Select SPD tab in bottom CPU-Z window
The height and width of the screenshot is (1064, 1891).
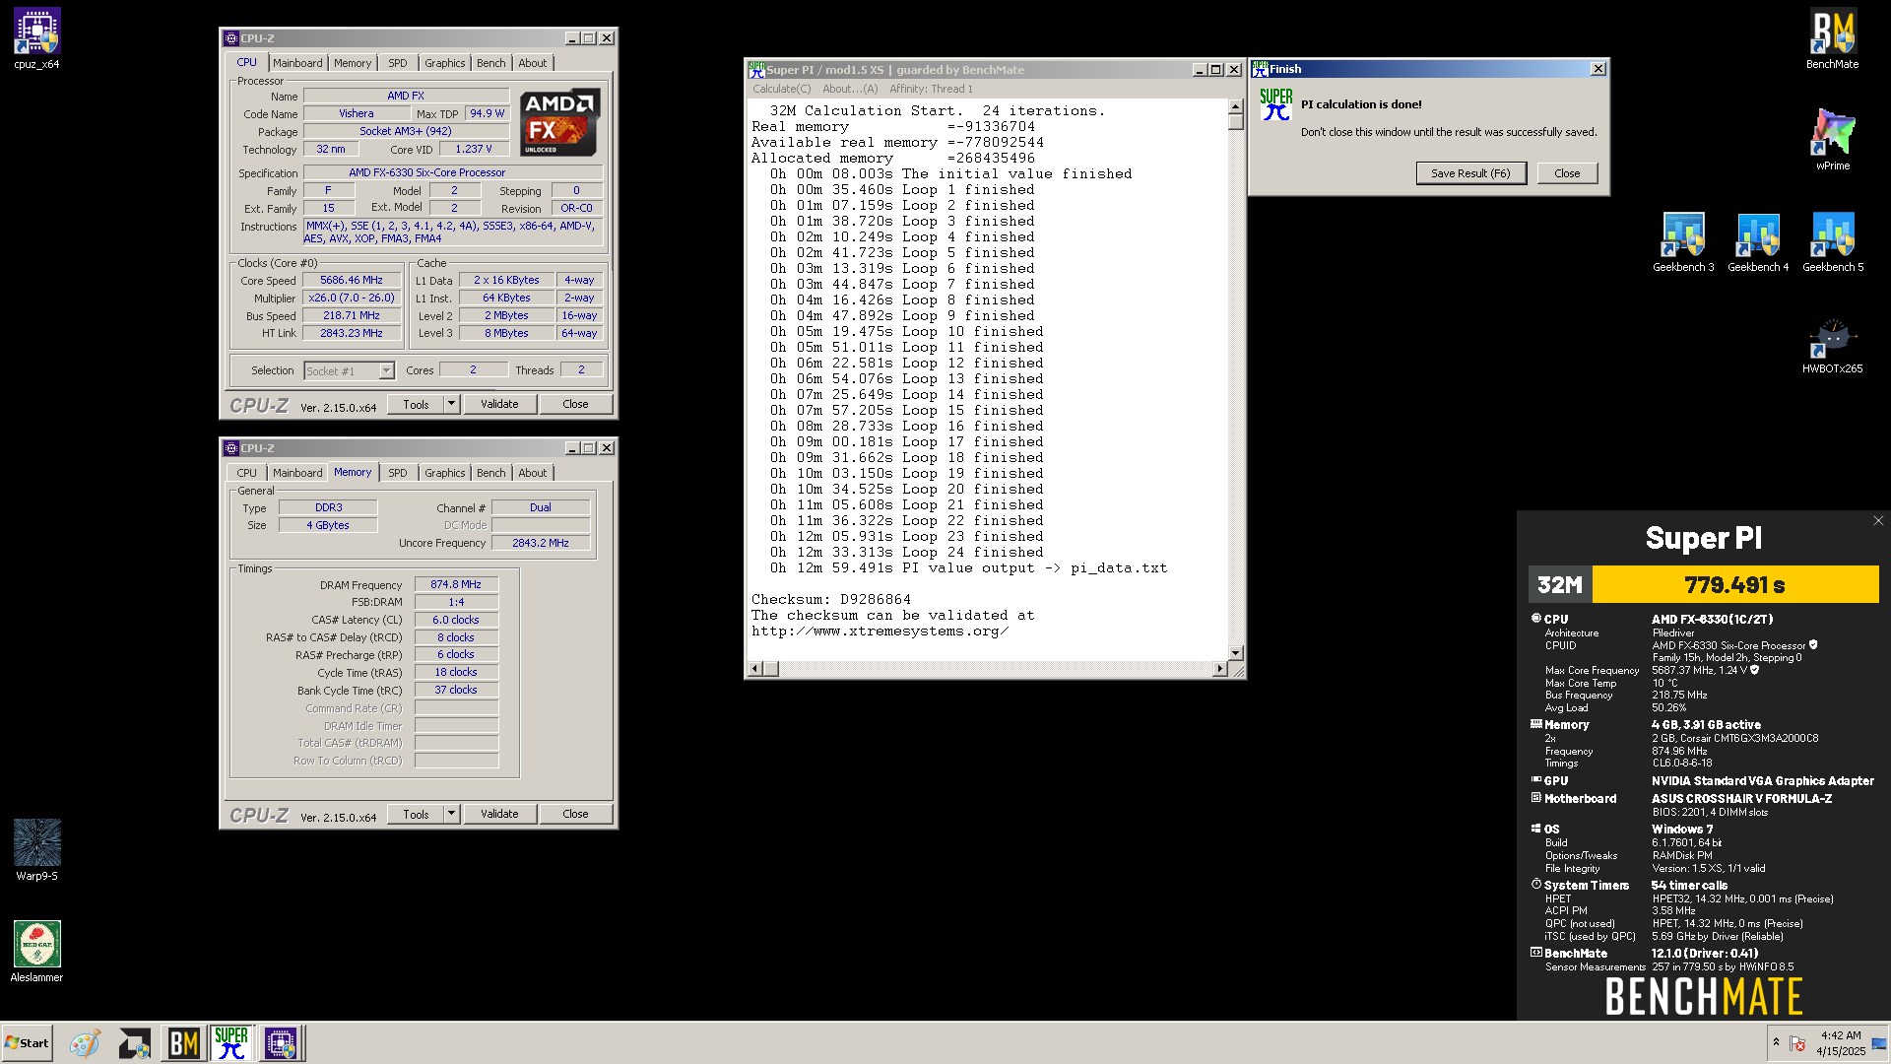click(x=398, y=473)
